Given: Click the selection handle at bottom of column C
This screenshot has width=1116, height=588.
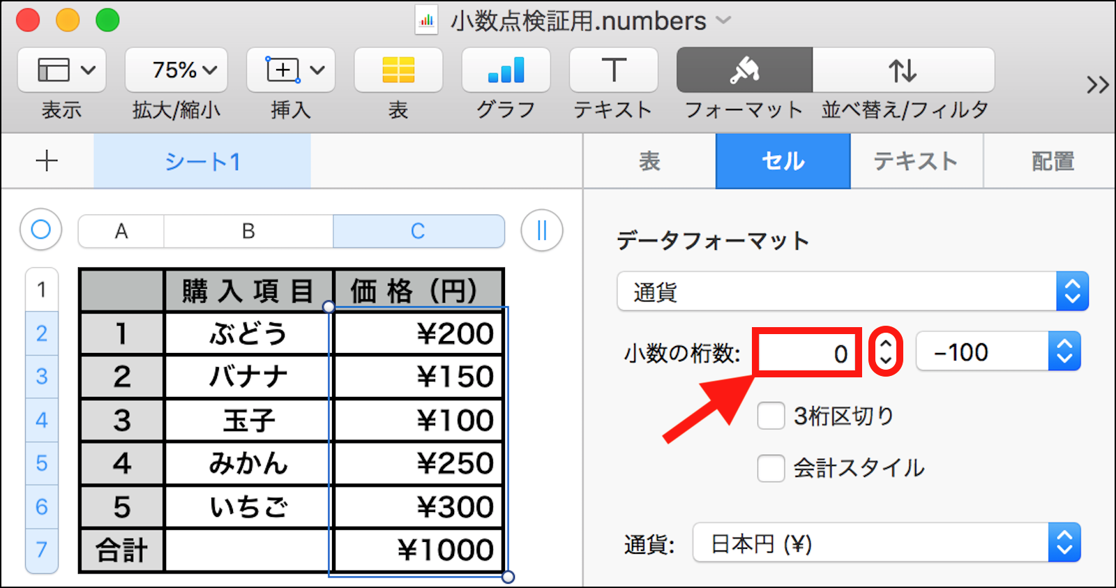Looking at the screenshot, I should pyautogui.click(x=508, y=577).
